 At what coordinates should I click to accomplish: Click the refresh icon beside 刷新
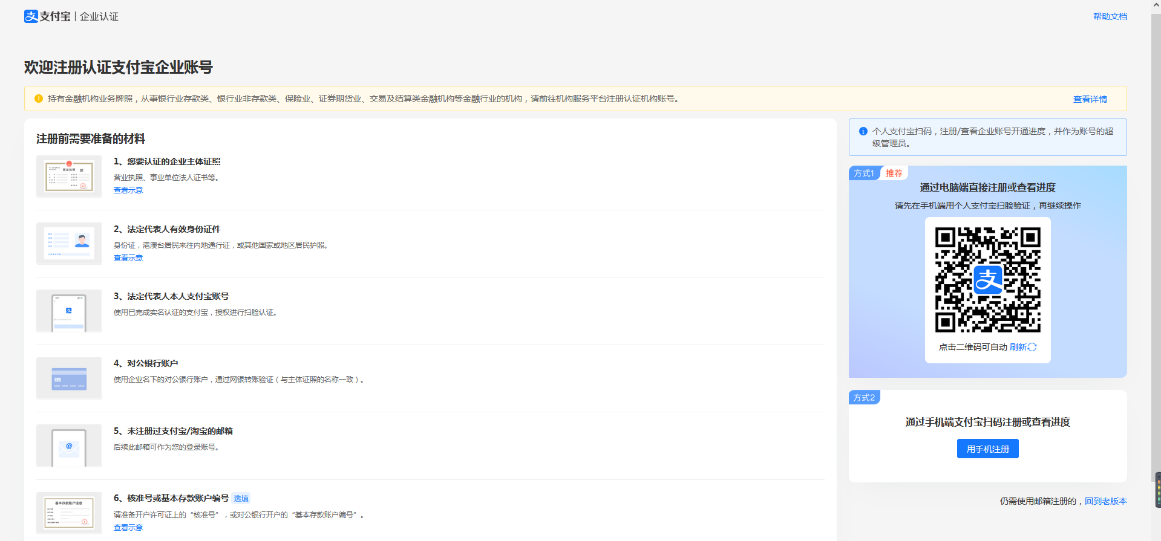pos(1032,347)
